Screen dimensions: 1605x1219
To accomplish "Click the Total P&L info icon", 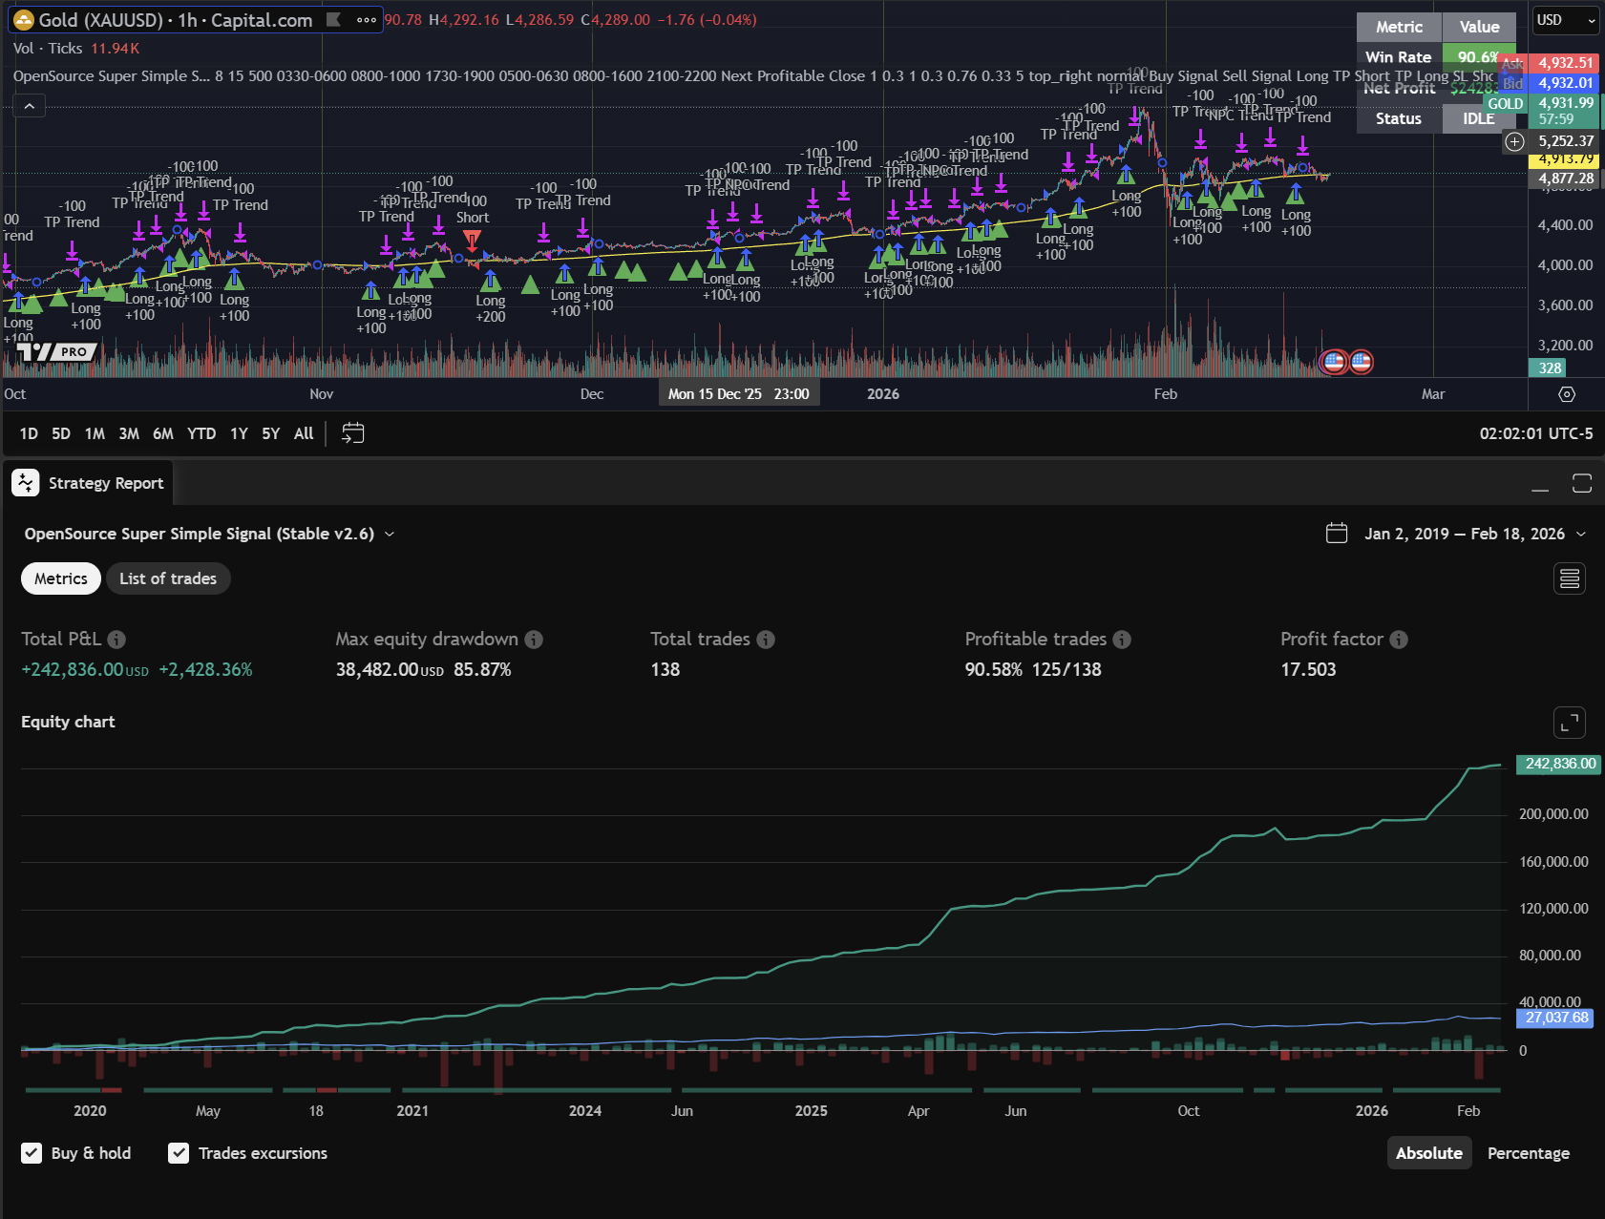I will coord(116,640).
